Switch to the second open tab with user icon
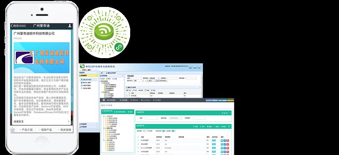The width and height of the screenshot is (339, 155). click(x=111, y=73)
